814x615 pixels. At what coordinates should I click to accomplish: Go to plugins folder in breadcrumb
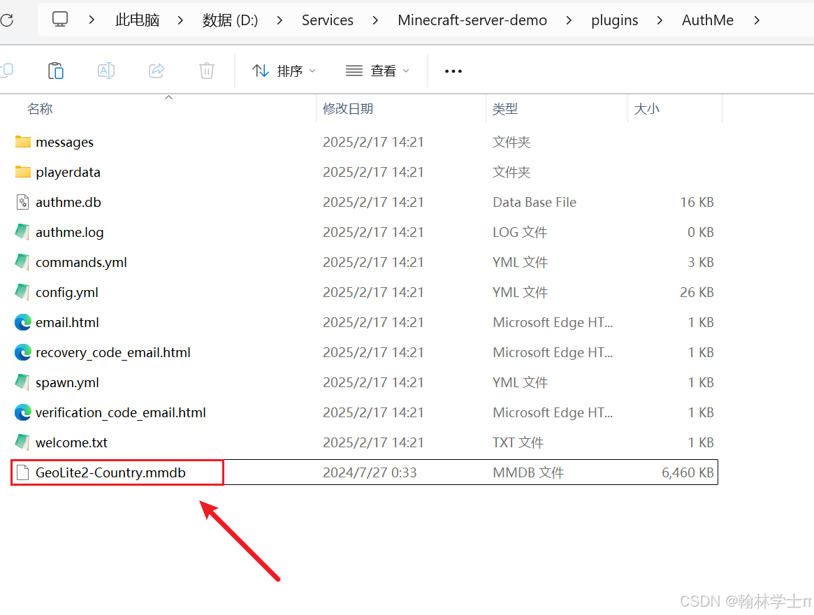pos(615,20)
